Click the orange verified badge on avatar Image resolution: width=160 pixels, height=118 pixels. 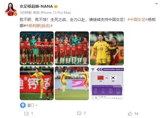(15, 14)
